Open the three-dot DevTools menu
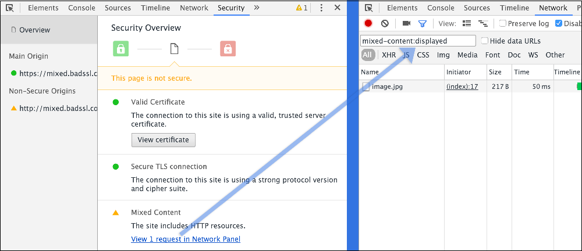This screenshot has height=251, width=582. (321, 8)
